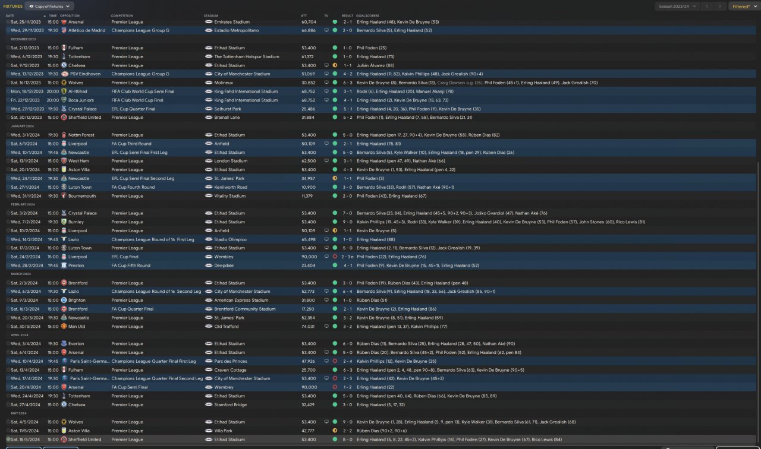Click the Bournemouth club badge
This screenshot has height=449, width=761.
coord(64,196)
